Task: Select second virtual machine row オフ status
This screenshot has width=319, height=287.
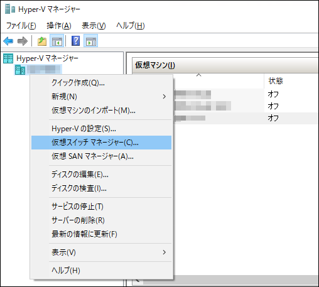Action: (273, 106)
